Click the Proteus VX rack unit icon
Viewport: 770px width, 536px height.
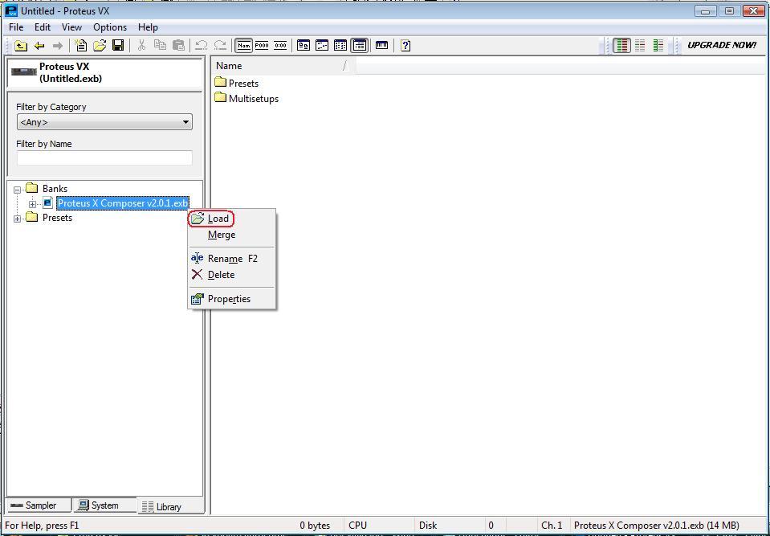[x=24, y=72]
